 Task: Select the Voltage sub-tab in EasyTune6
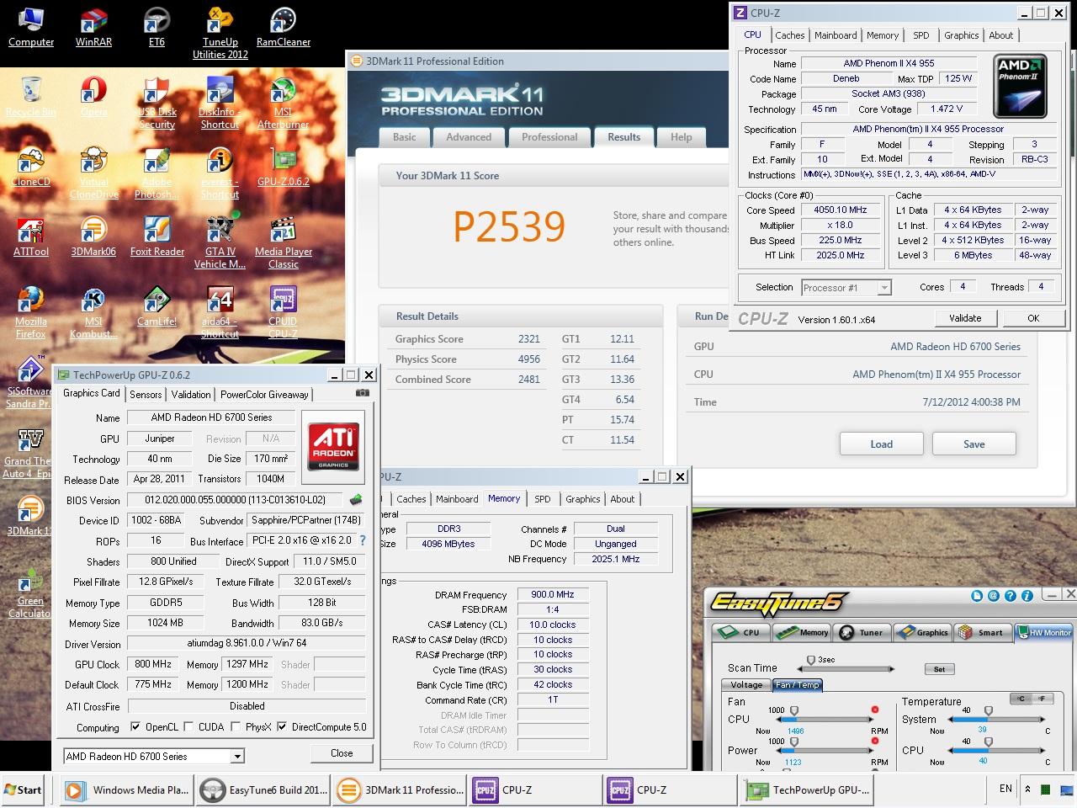pyautogui.click(x=746, y=685)
